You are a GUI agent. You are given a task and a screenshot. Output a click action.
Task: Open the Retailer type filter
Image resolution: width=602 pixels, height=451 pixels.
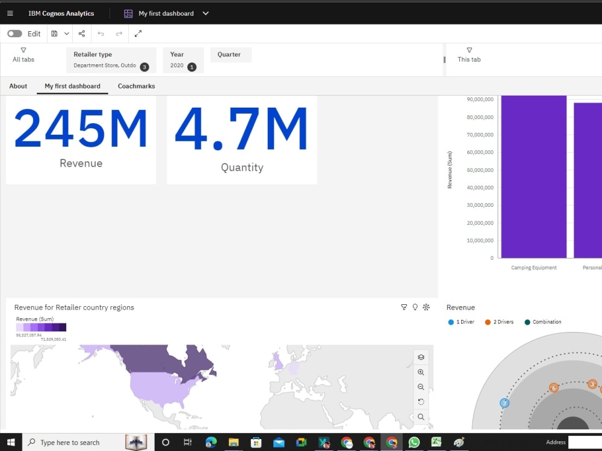click(x=111, y=60)
